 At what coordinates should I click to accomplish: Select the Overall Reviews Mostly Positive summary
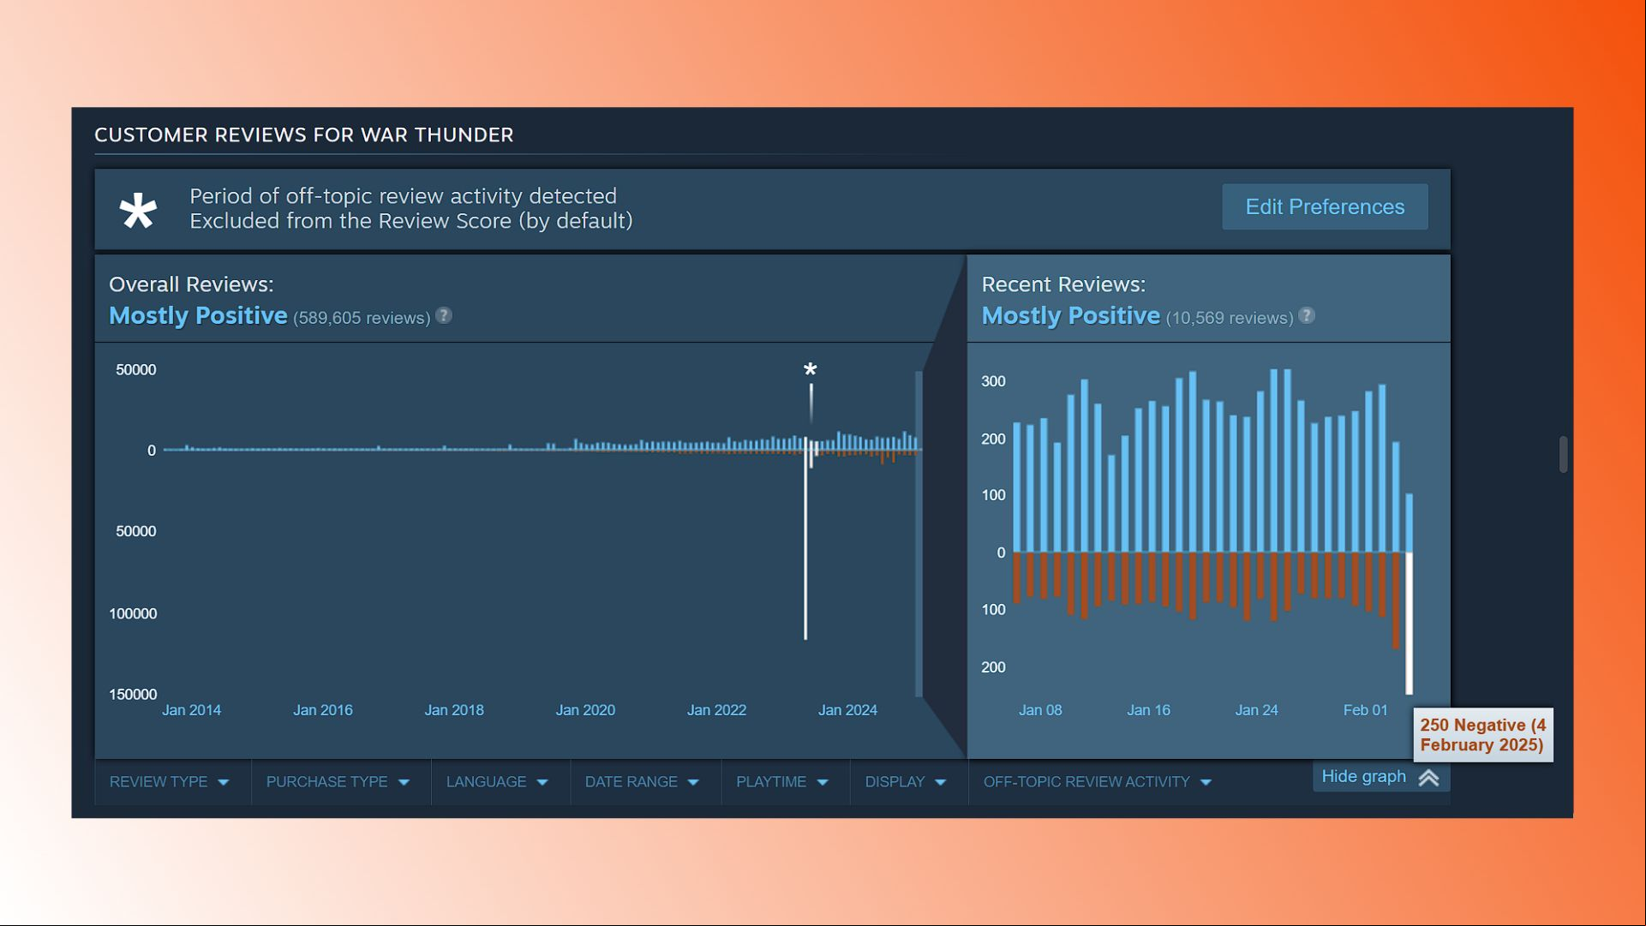coord(198,315)
